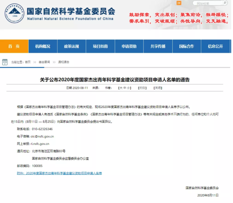Screen dimensions: 233x203
Task: Open the 共享传播 menu
Action: coord(158,46)
